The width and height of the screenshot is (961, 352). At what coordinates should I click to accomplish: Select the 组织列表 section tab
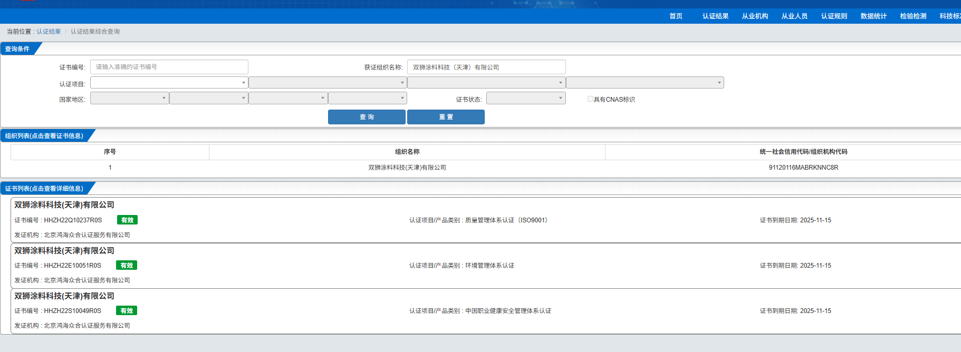coord(44,136)
